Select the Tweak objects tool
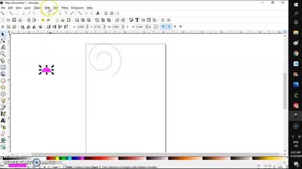This screenshot has width=302, height=169. tap(3, 47)
